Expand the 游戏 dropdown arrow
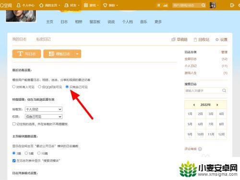Image resolution: width=240 pixels, height=180 pixels. [98, 5]
